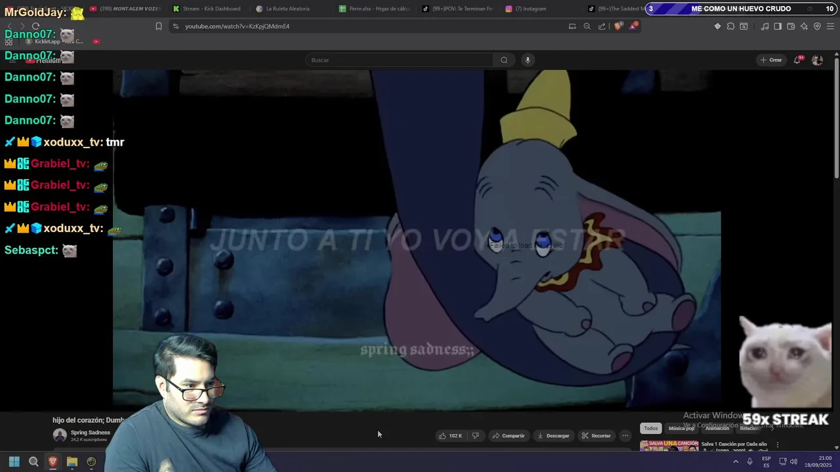840x472 pixels.
Task: Open taskbar volume speaker icon
Action: (793, 462)
